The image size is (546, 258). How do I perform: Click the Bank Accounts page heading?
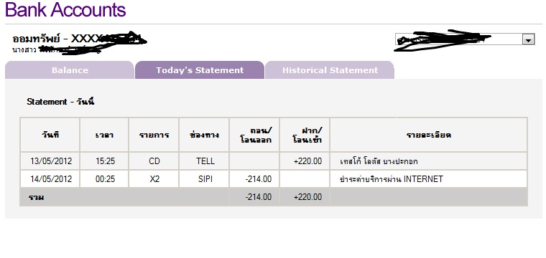coord(65,10)
